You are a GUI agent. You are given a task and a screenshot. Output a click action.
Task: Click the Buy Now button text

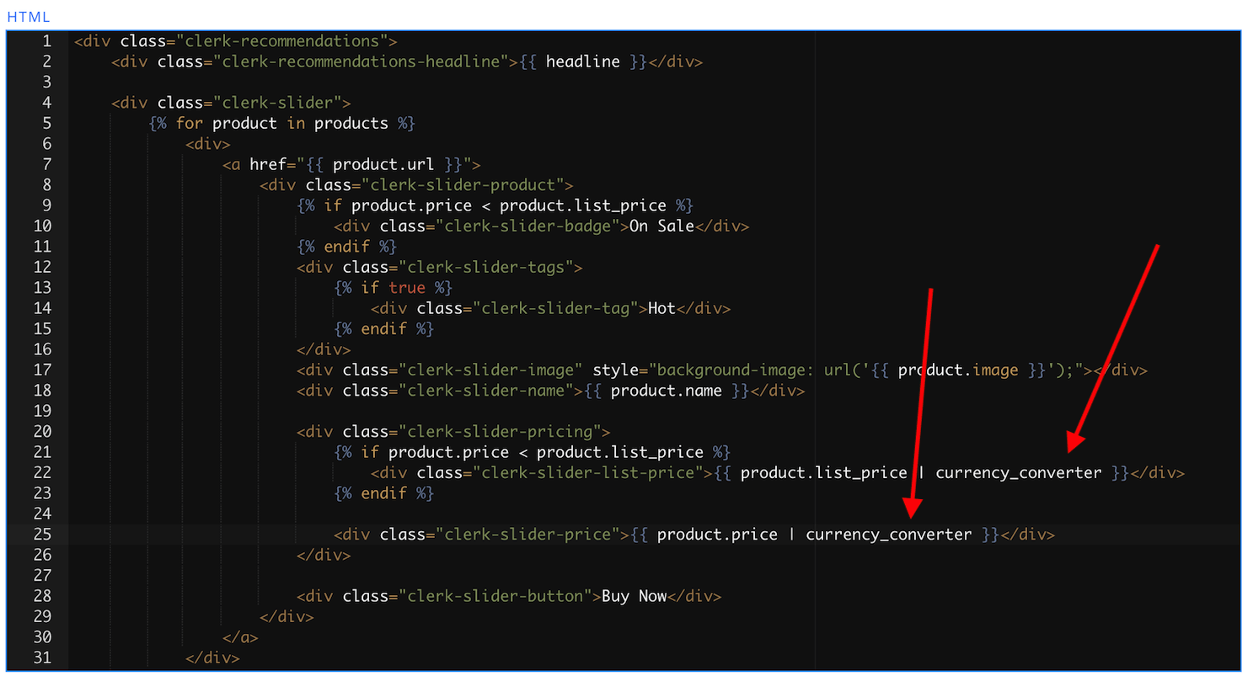click(x=634, y=596)
